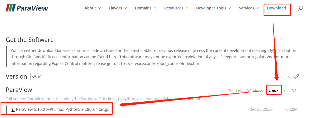Expand the Flavors menu

tap(118, 8)
